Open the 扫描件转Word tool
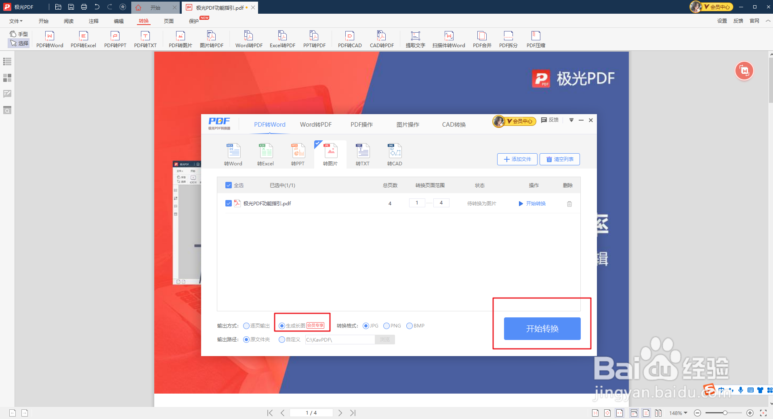 coord(449,40)
